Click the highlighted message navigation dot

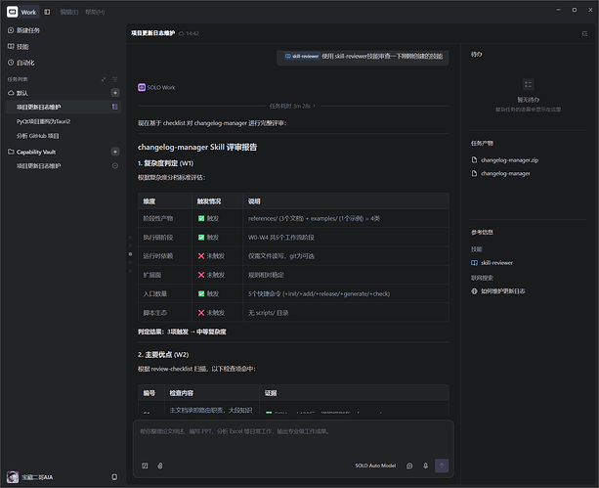(x=130, y=254)
